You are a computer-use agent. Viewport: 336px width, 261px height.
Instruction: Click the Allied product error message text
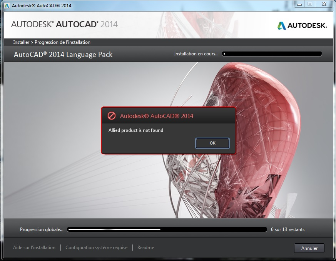point(136,130)
